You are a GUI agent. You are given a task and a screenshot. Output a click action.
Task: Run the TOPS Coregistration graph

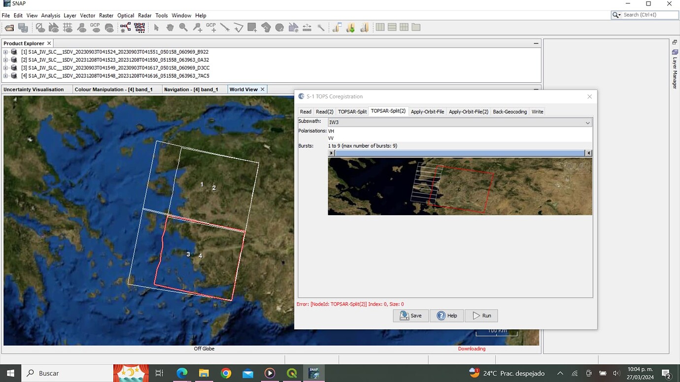pos(481,316)
